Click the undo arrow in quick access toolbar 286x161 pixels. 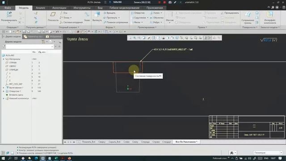coord(57,32)
